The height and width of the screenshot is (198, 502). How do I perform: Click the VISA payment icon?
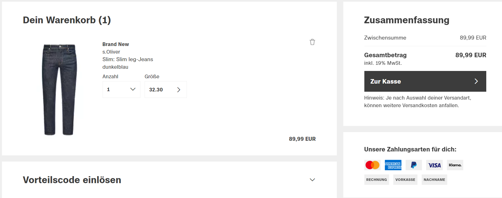[x=434, y=165]
